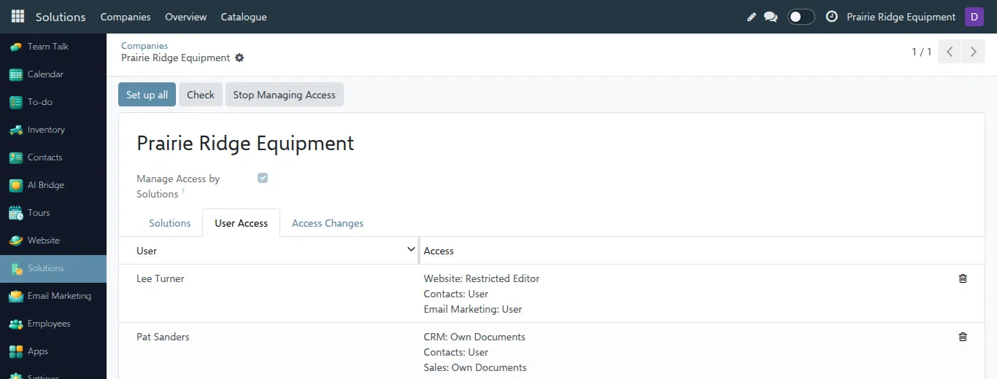Open the user avatar D menu
Image resolution: width=997 pixels, height=379 pixels.
click(974, 17)
